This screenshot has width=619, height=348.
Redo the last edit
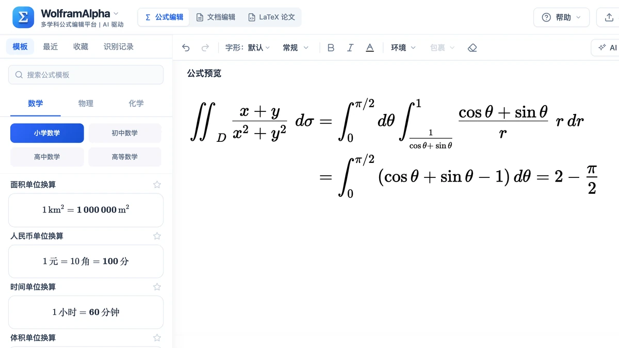[x=205, y=47]
